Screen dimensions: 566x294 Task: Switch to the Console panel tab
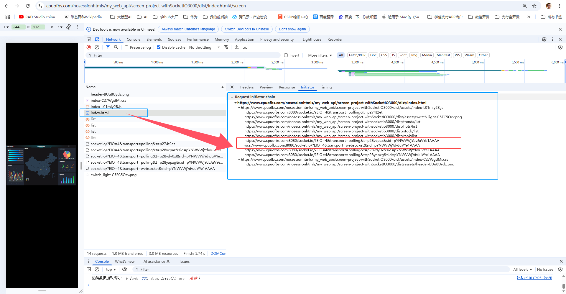pyautogui.click(x=134, y=39)
